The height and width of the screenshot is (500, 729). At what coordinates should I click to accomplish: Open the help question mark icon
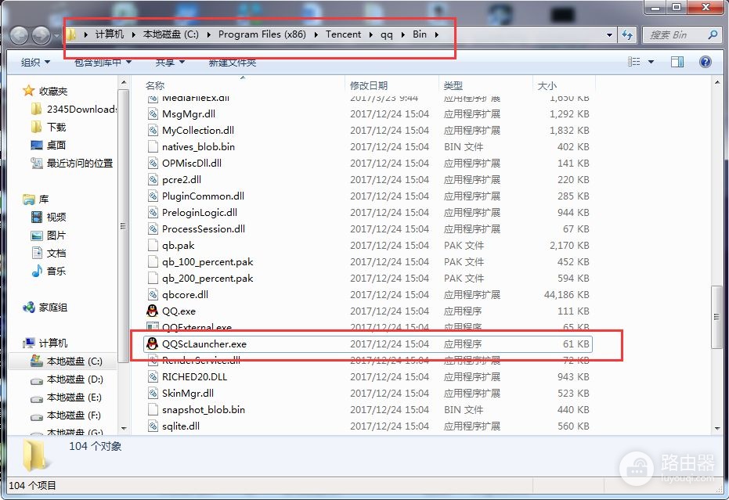pyautogui.click(x=705, y=62)
